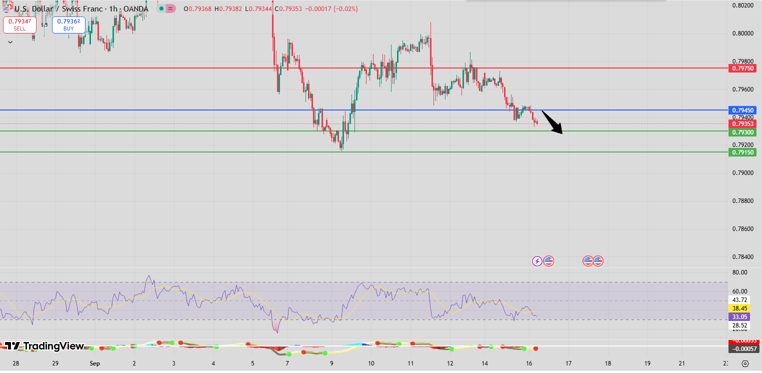
Task: Open the US economic event icon beside the lightning bolt
Action: [x=548, y=260]
